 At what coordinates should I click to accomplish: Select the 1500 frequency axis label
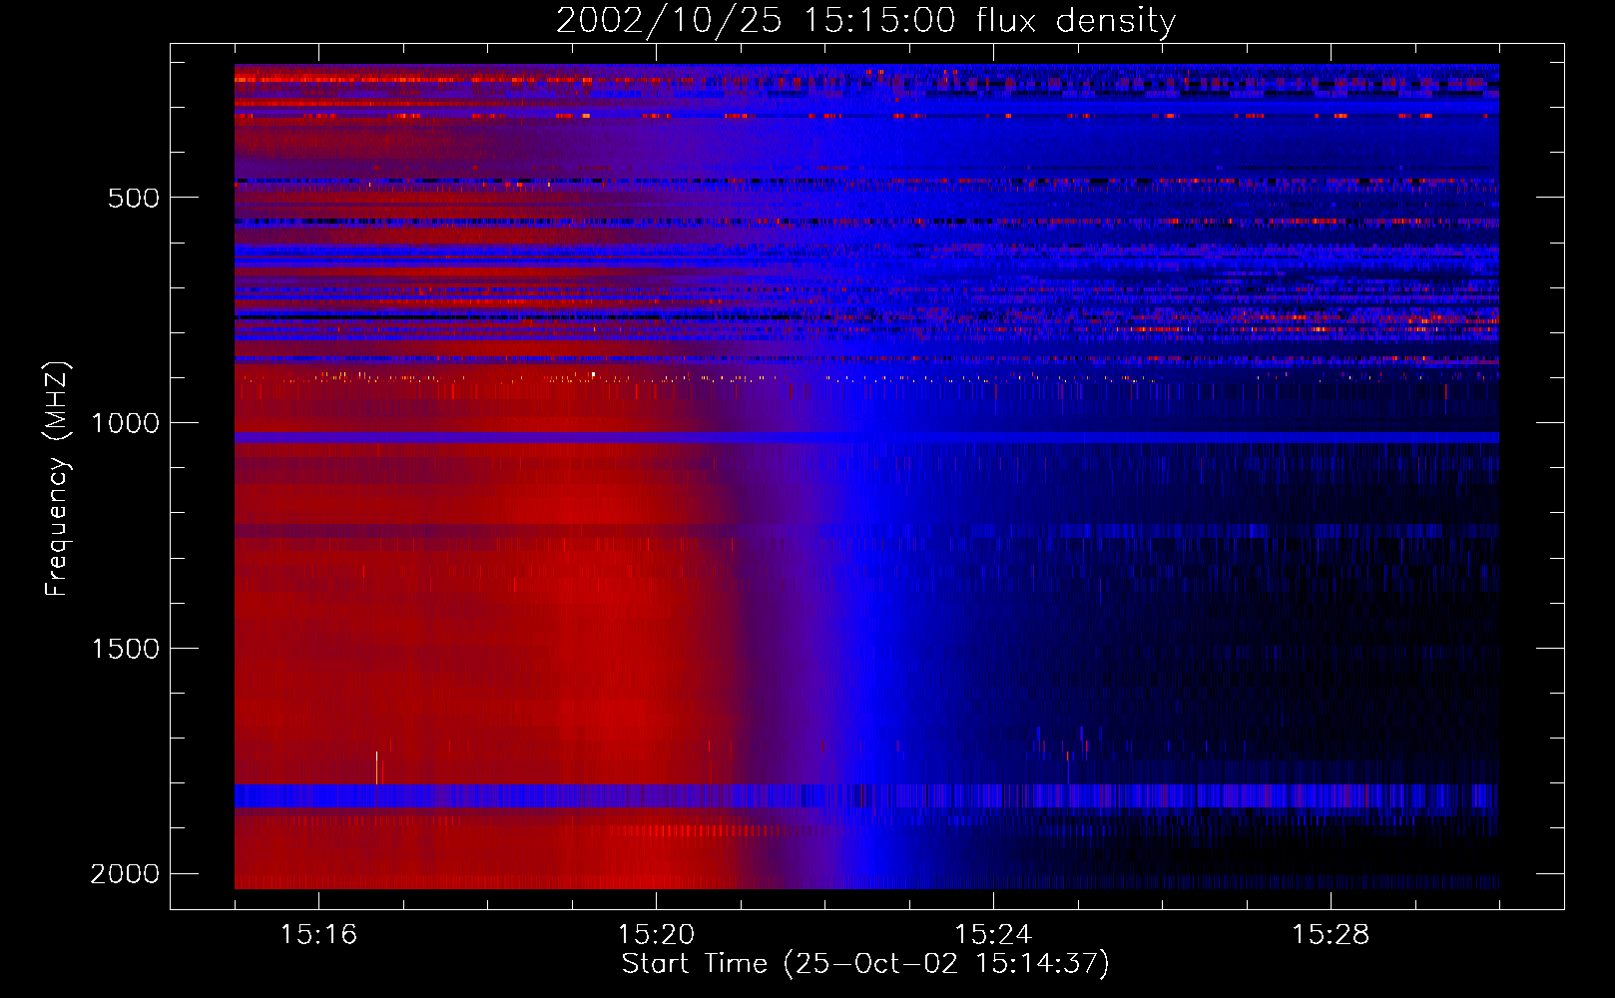125,649
